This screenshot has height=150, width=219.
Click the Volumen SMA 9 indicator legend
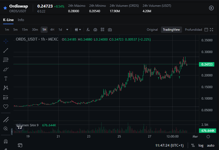[27, 125]
